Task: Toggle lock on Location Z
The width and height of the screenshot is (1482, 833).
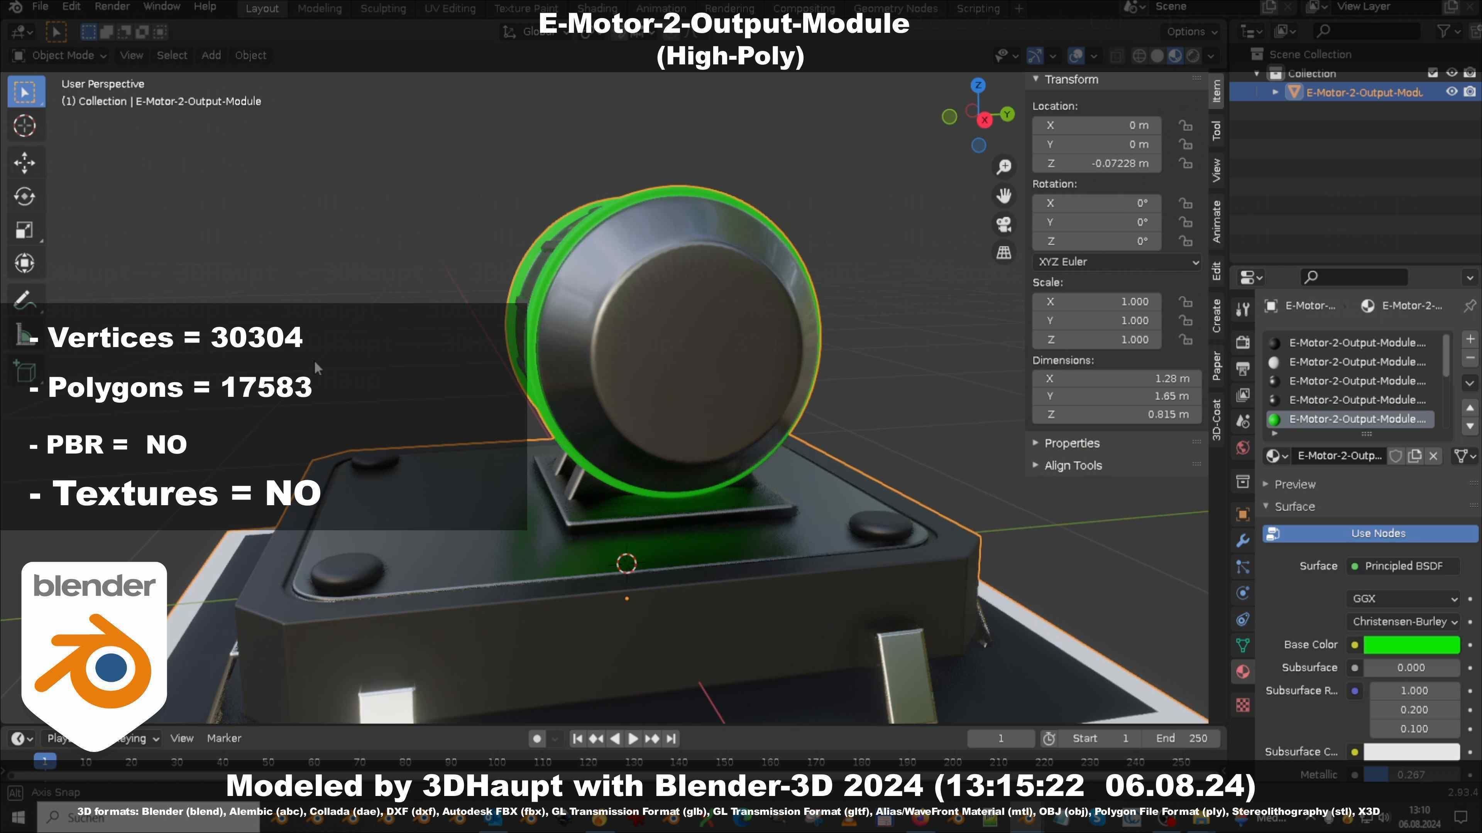Action: coord(1185,163)
